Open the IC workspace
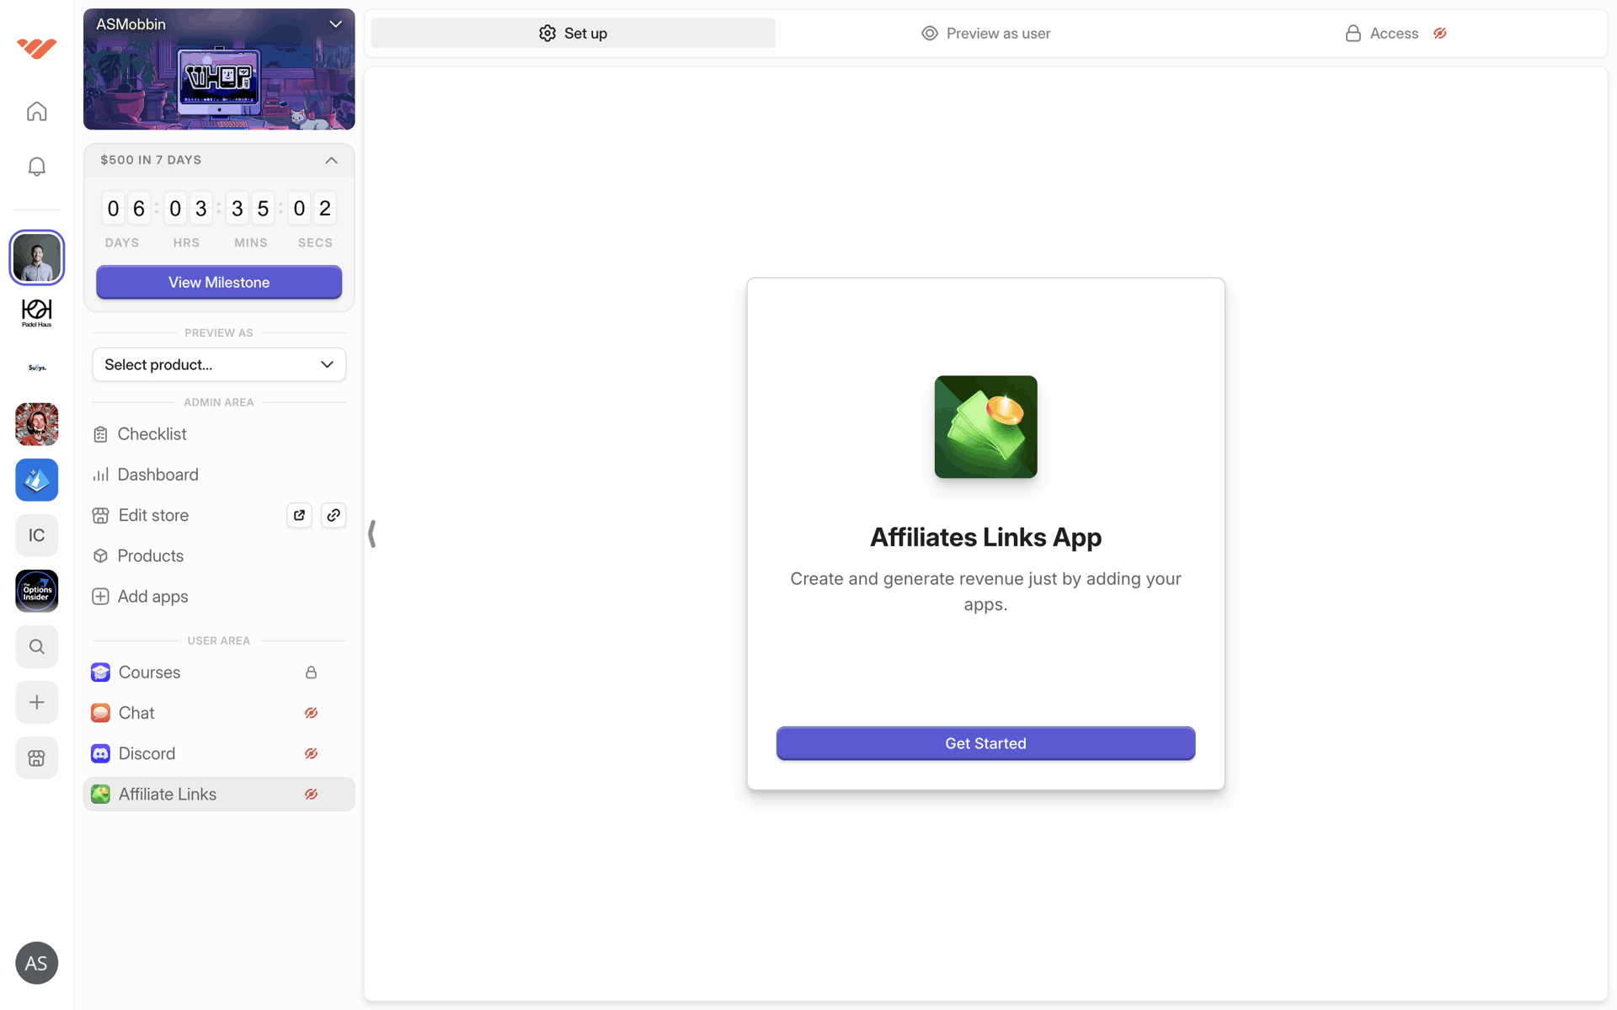The width and height of the screenshot is (1617, 1010). pos(36,535)
